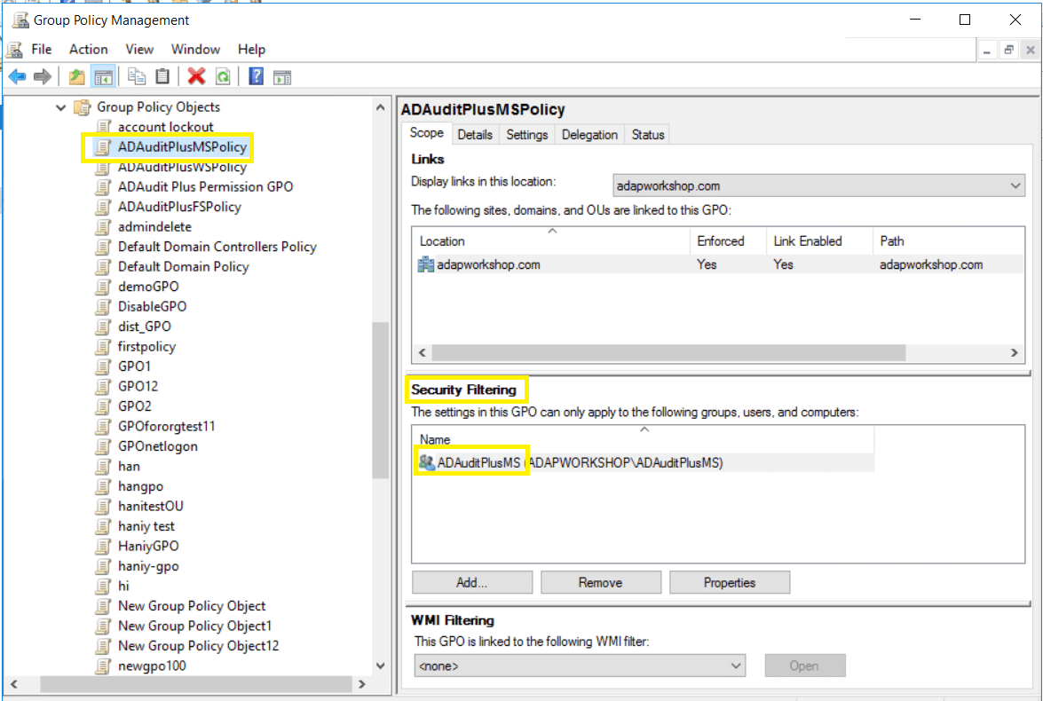Select GPOfororgtest11 in the tree

pos(166,426)
